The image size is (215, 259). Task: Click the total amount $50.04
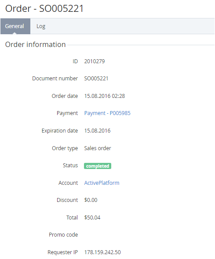pyautogui.click(x=92, y=218)
